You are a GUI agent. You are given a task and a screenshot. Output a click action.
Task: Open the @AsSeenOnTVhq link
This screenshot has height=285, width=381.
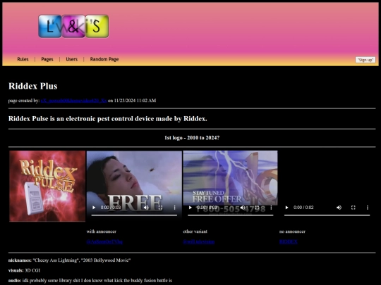click(x=104, y=241)
